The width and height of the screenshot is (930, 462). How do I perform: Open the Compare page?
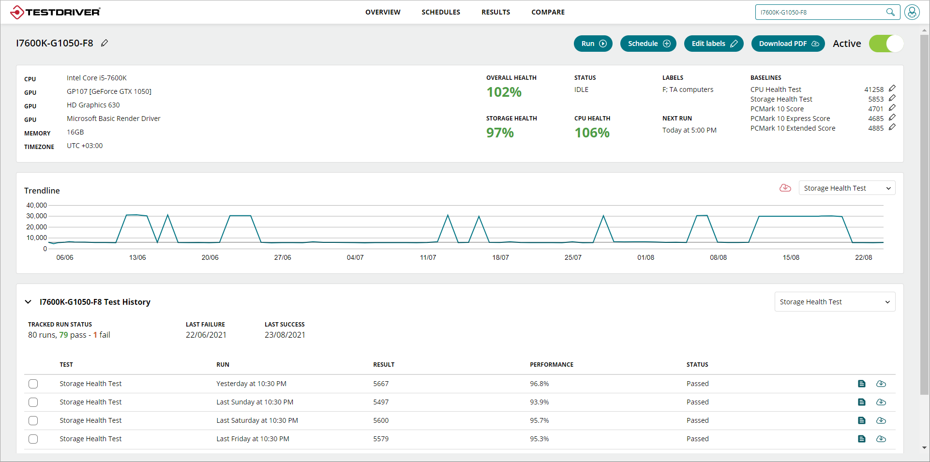(548, 12)
